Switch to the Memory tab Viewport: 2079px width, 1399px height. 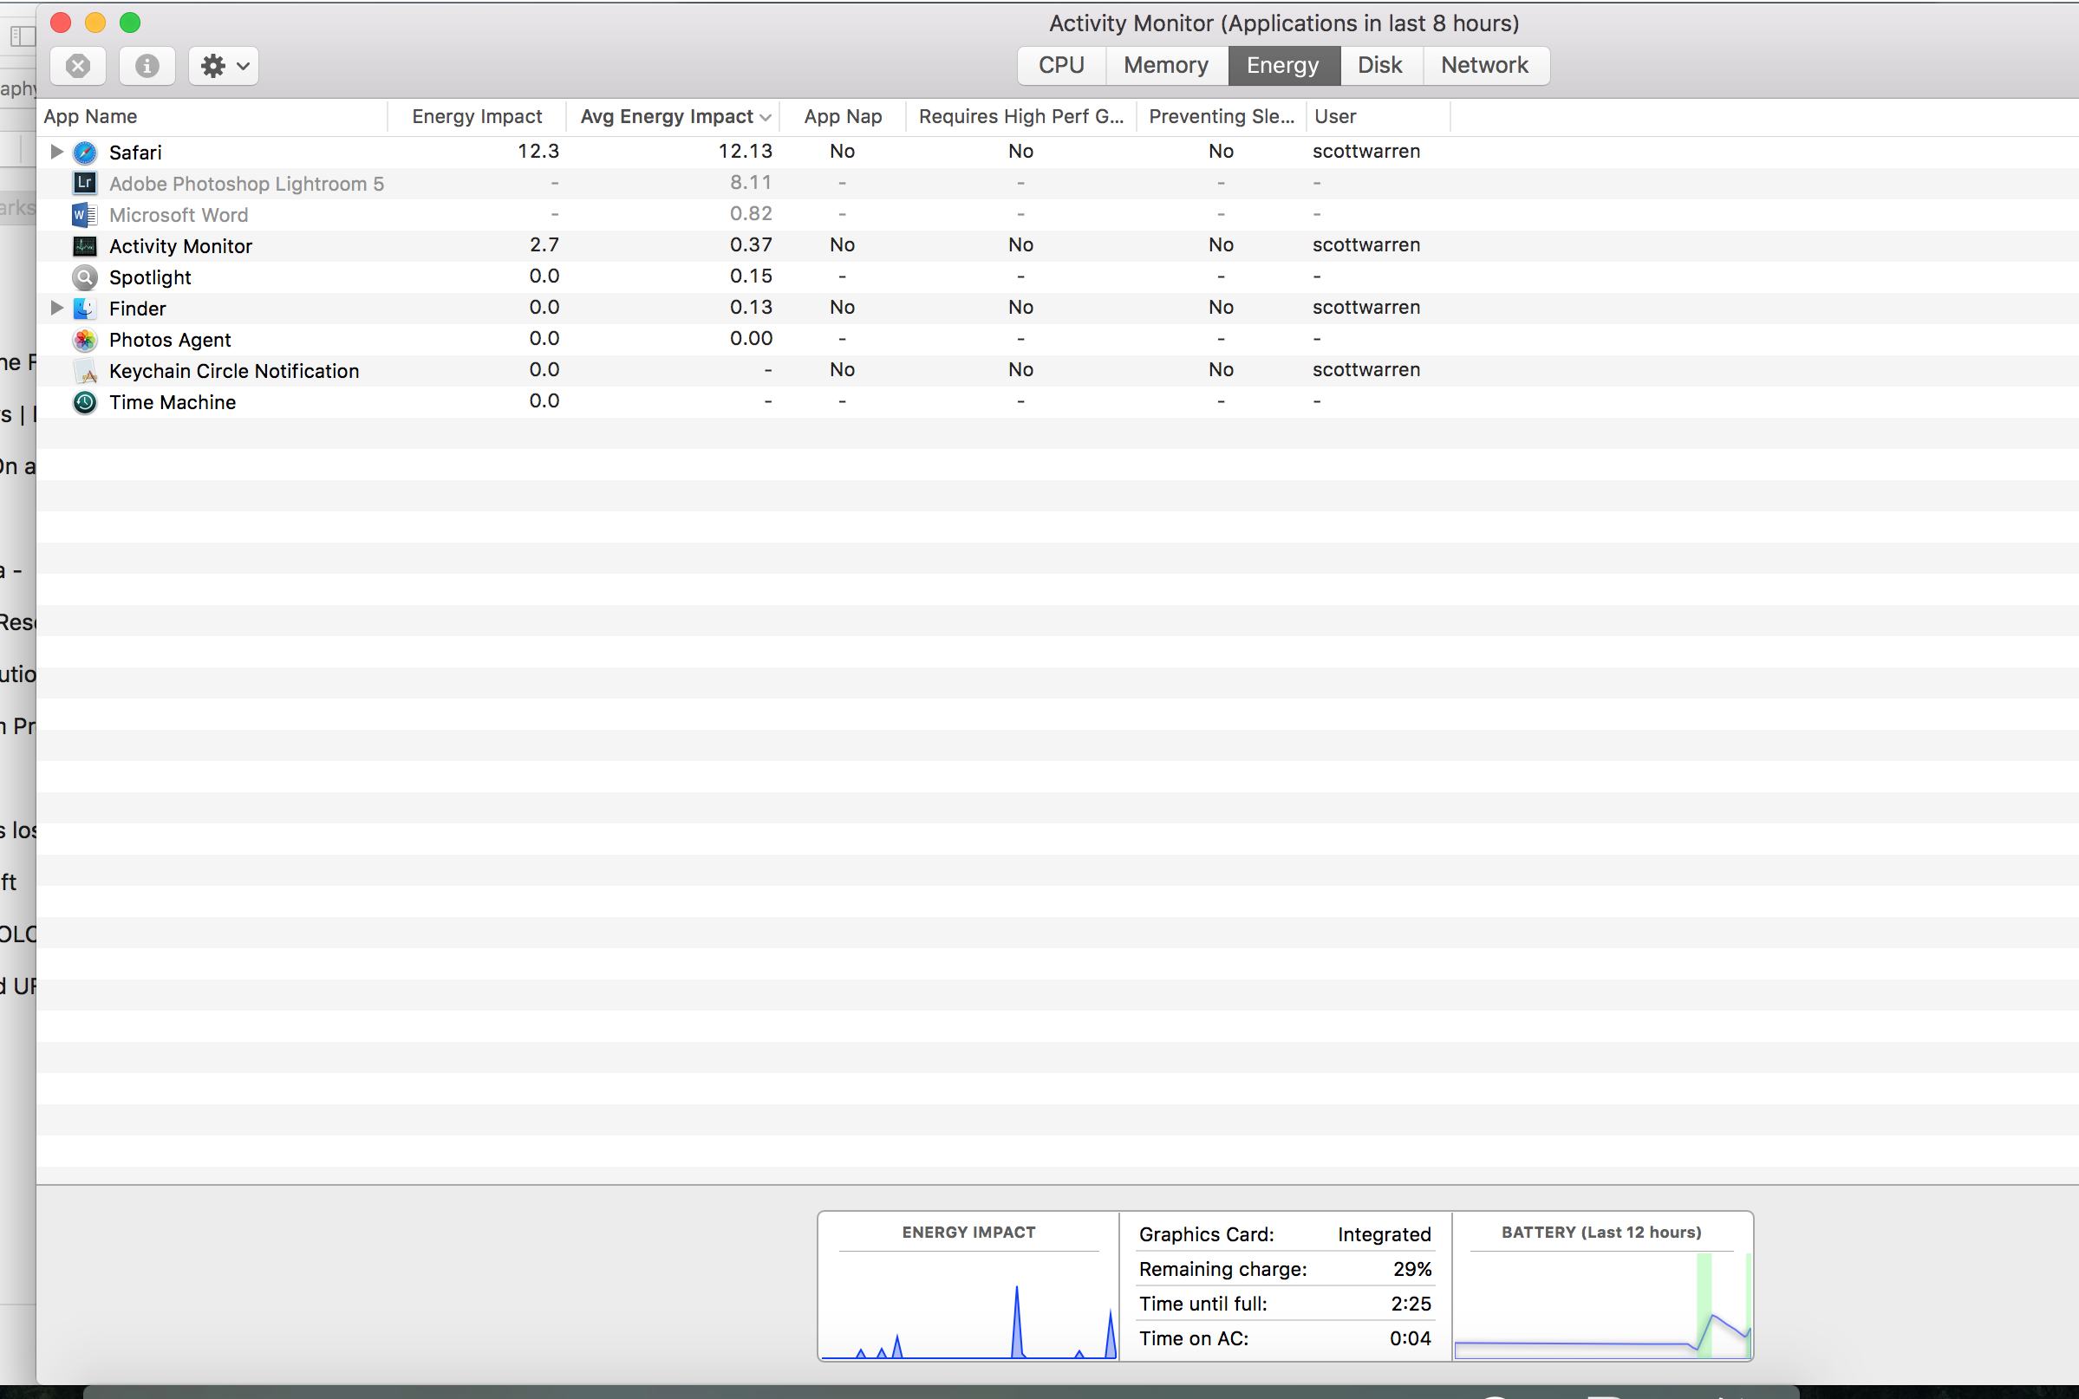tap(1166, 65)
